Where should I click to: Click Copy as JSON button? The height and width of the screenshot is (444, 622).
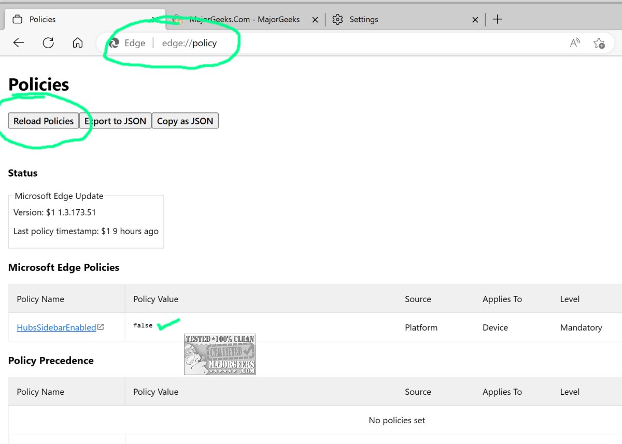pos(185,121)
